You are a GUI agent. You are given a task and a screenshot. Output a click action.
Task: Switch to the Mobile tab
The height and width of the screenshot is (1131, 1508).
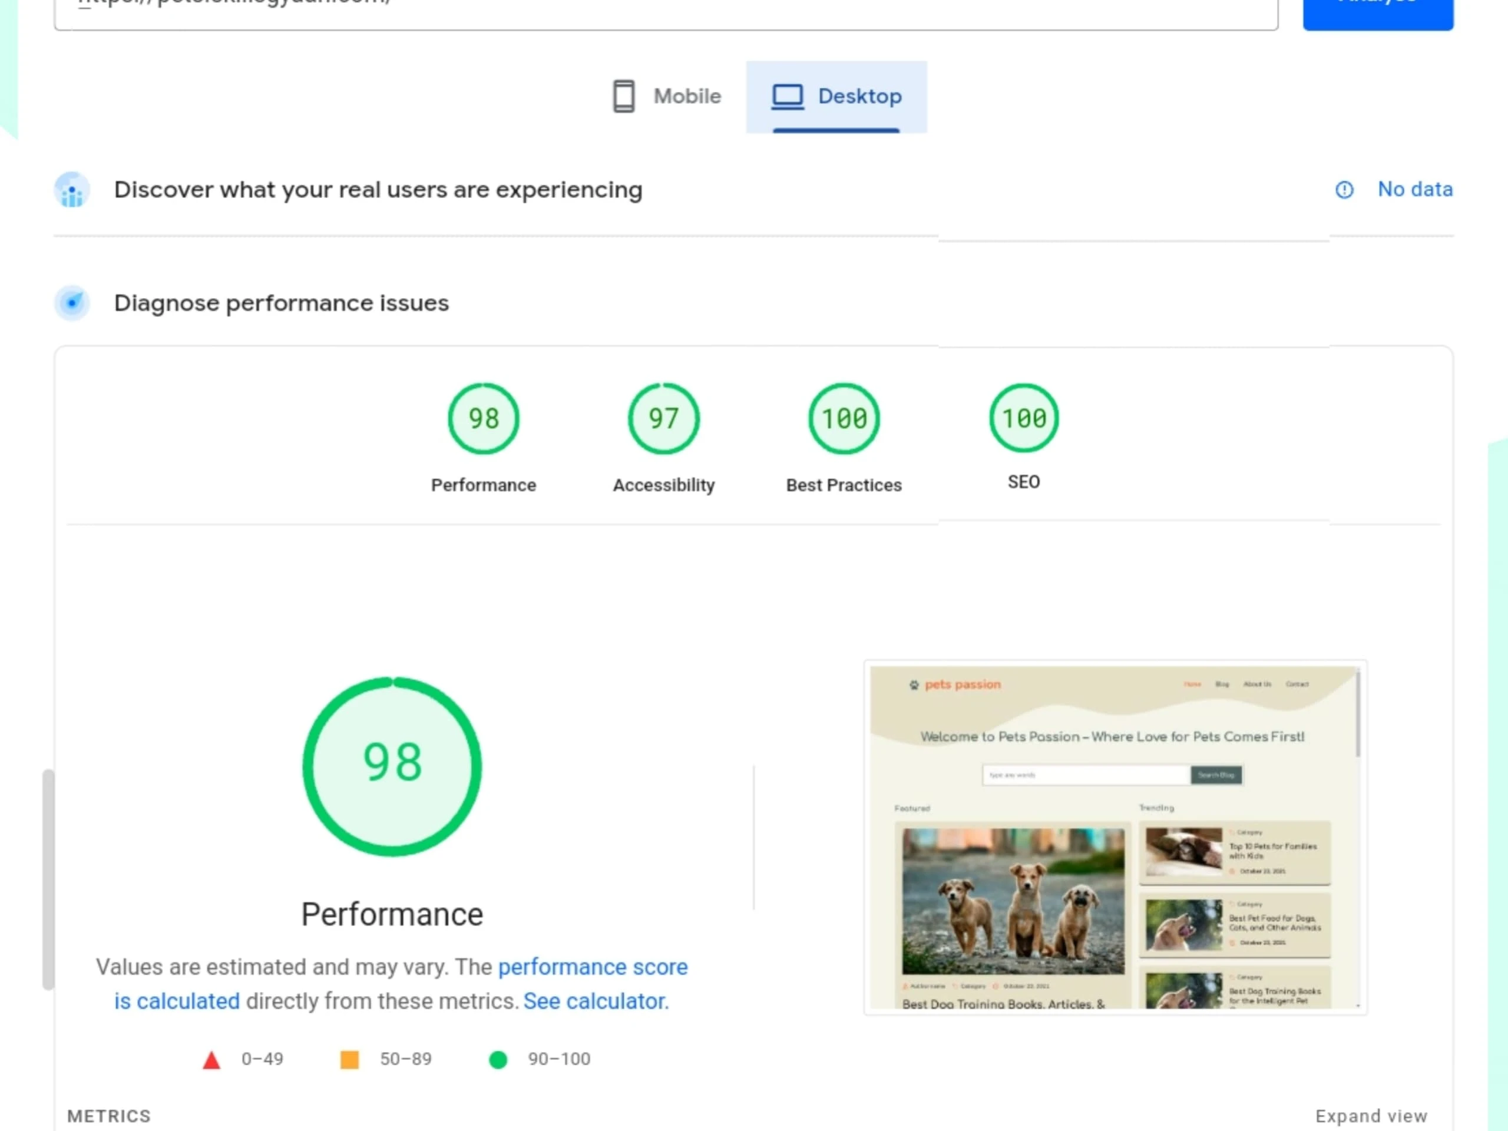click(667, 96)
